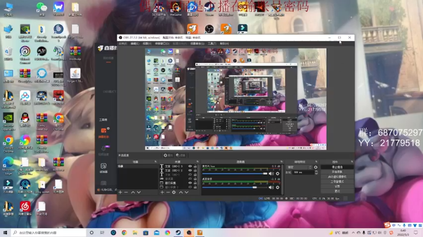The height and width of the screenshot is (237, 423).
Task: Click 启动虚拟摄像机 virtual camera button
Action: (x=337, y=177)
